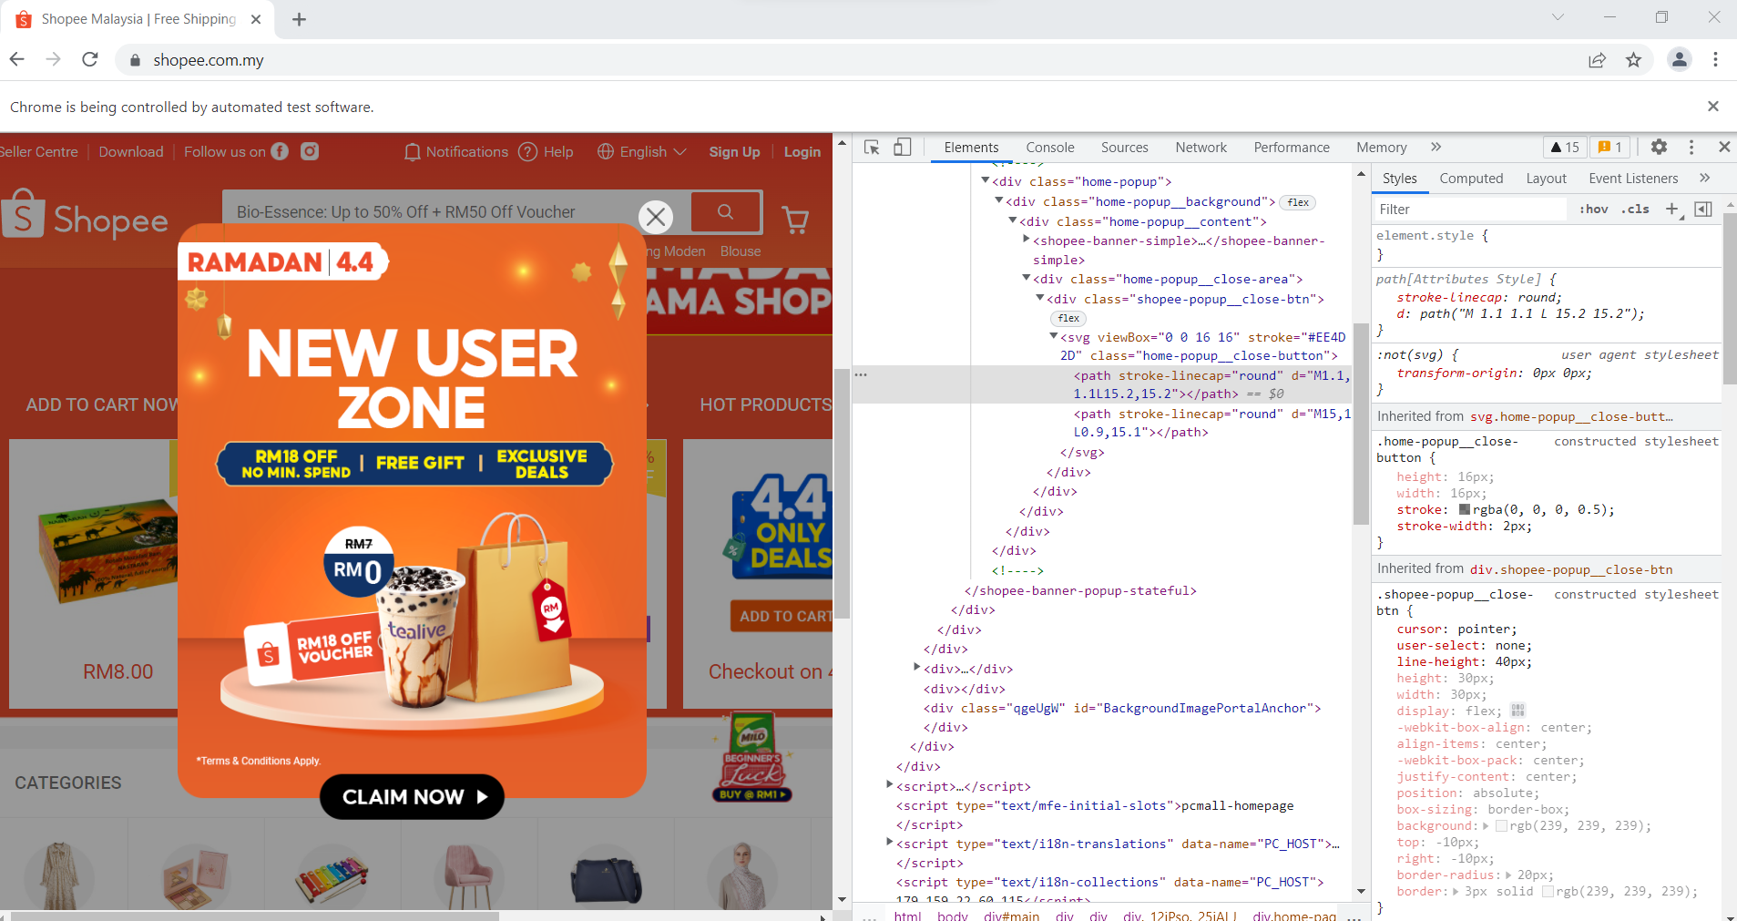Image resolution: width=1737 pixels, height=921 pixels.
Task: Open the Chrome tab search chevron
Action: (1558, 17)
